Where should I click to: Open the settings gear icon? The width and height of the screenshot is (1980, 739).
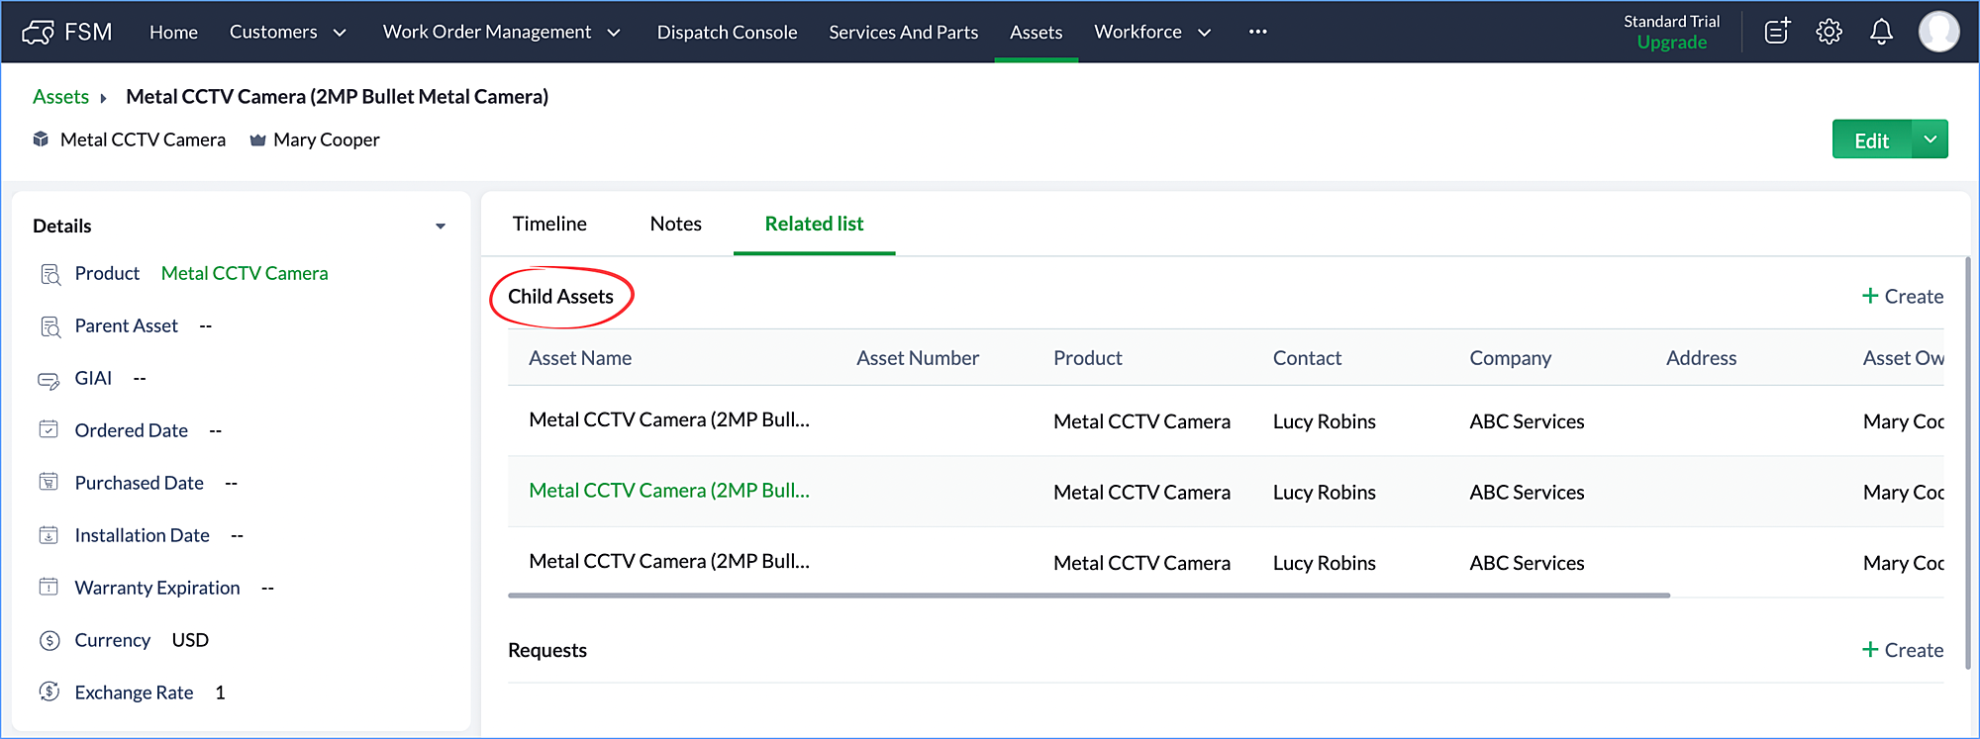(1829, 32)
